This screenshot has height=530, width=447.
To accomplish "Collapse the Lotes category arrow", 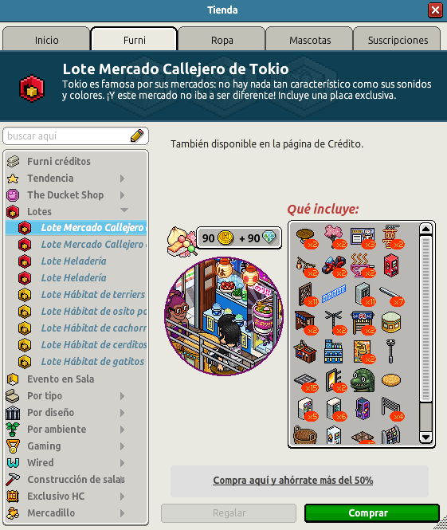I will coord(124,210).
